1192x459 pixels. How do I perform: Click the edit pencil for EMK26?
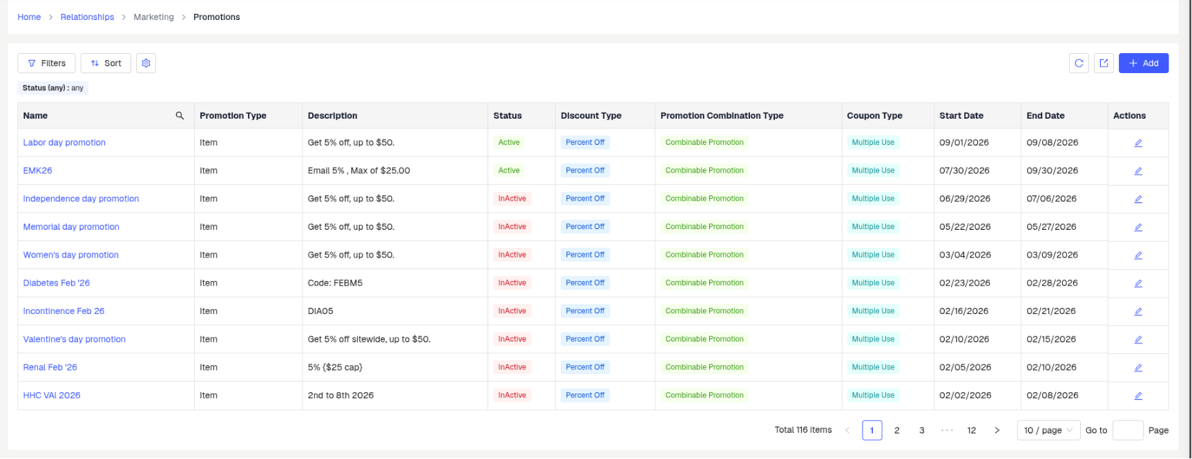[x=1138, y=171]
